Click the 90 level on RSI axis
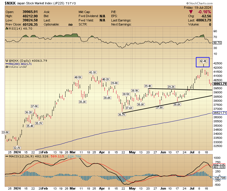Screen dimensions: 227x191 tap(215, 31)
